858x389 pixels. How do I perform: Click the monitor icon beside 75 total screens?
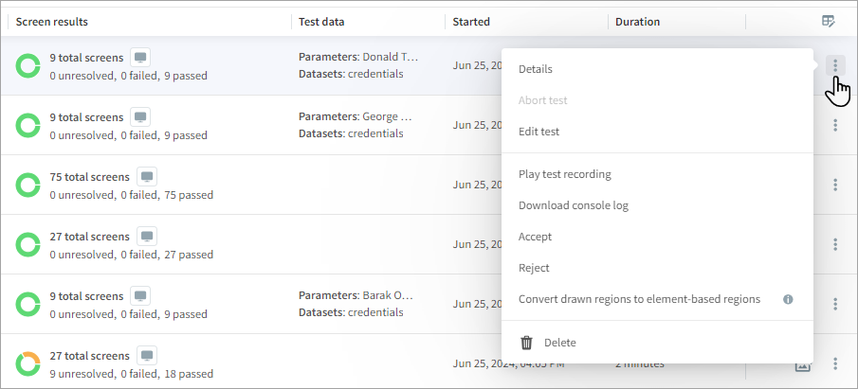(147, 177)
